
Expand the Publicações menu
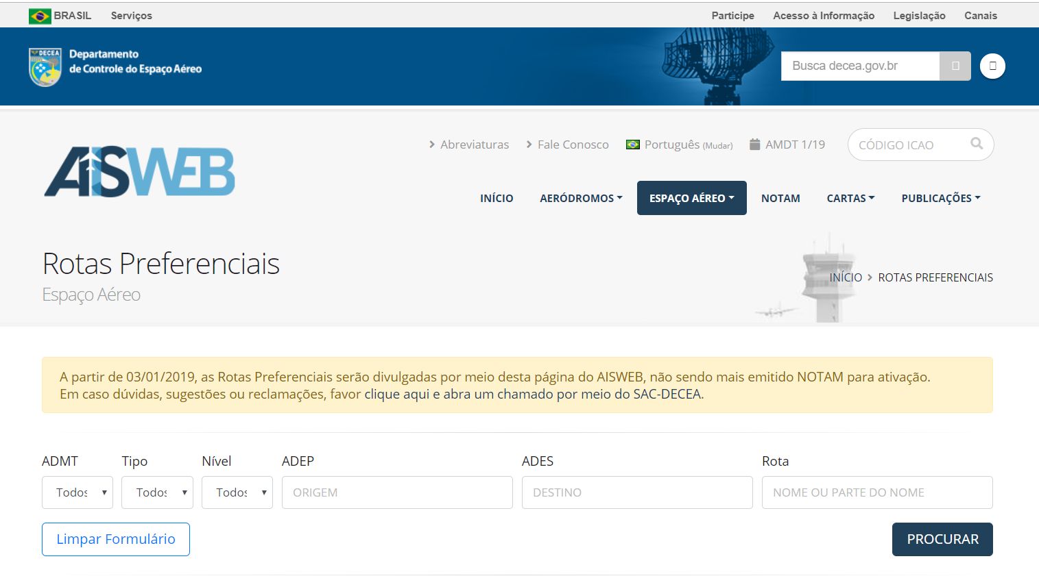tap(940, 198)
